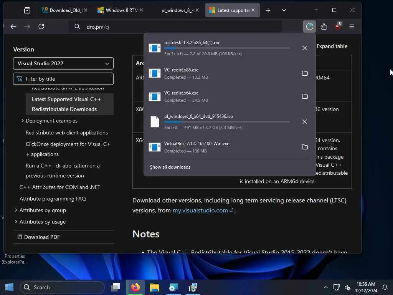This screenshot has height=295, width=393.
Task: Show VC_redist.x86.exe in folder
Action: point(305,73)
